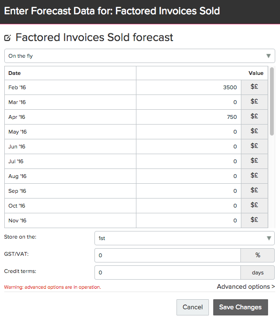Toggle currency button for Jul '16 row

click(x=254, y=161)
